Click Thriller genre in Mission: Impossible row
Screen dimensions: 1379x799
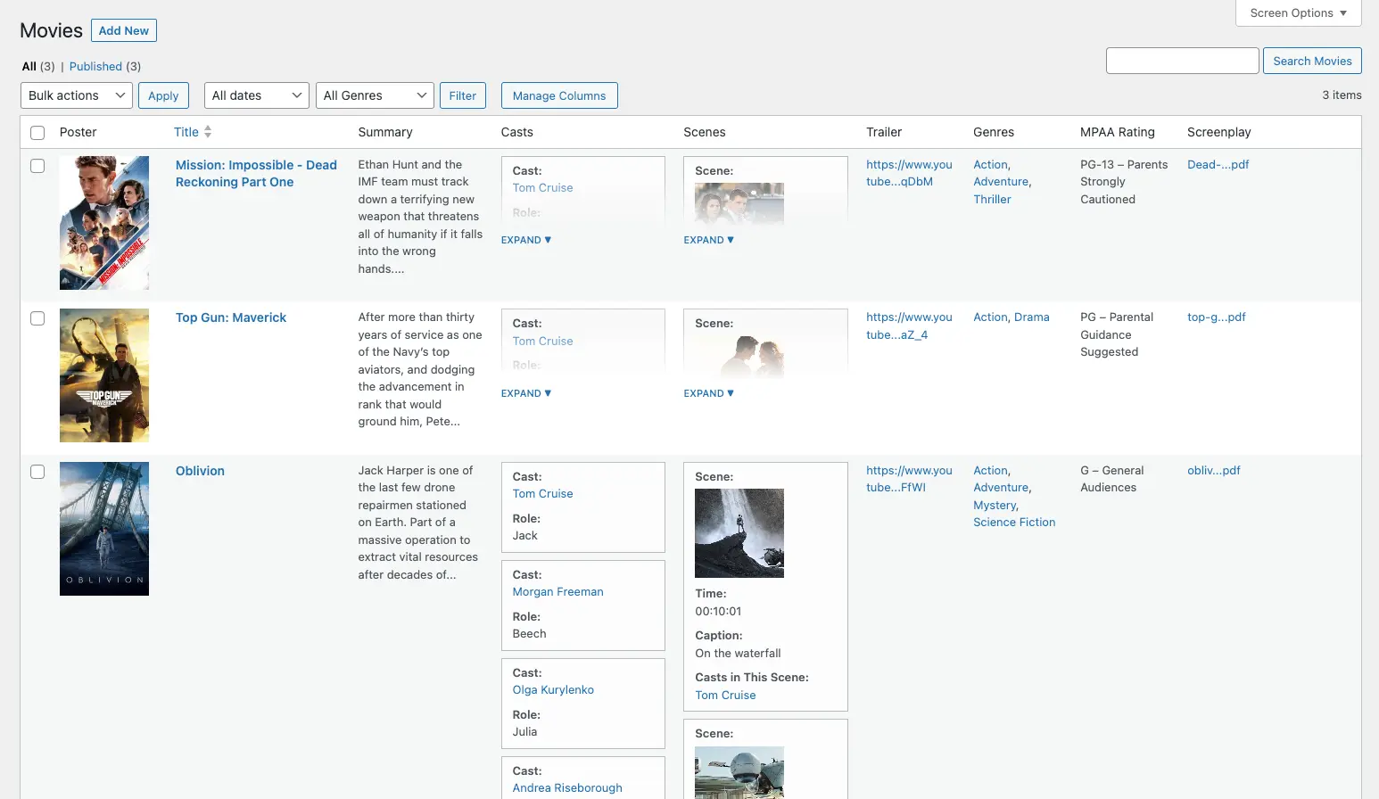coord(992,200)
